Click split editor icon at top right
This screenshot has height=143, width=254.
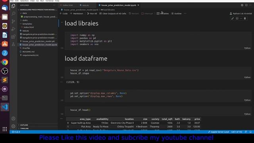(246, 5)
